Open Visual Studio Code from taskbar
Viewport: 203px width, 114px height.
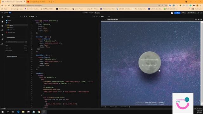pos(18,112)
